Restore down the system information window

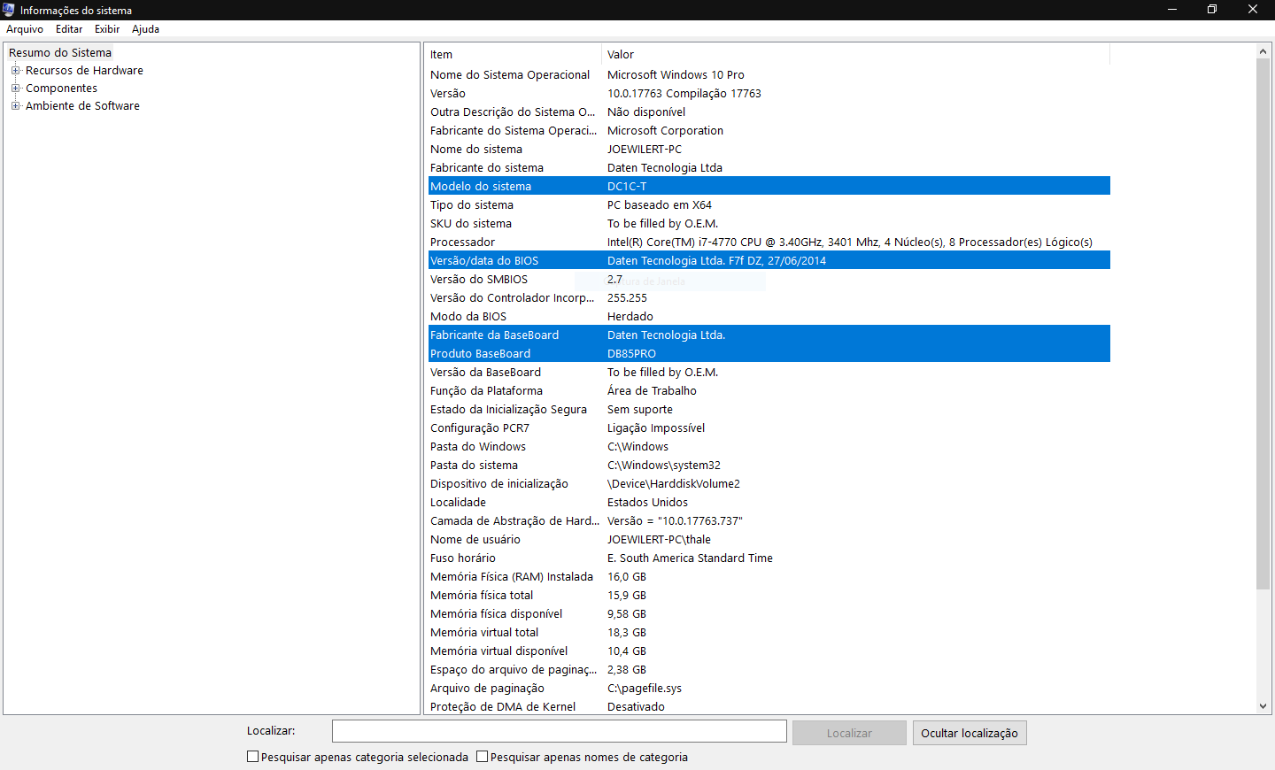[x=1212, y=10]
